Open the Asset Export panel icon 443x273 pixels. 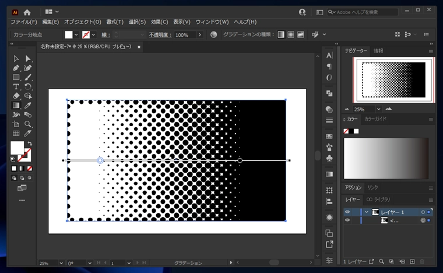pos(329,244)
